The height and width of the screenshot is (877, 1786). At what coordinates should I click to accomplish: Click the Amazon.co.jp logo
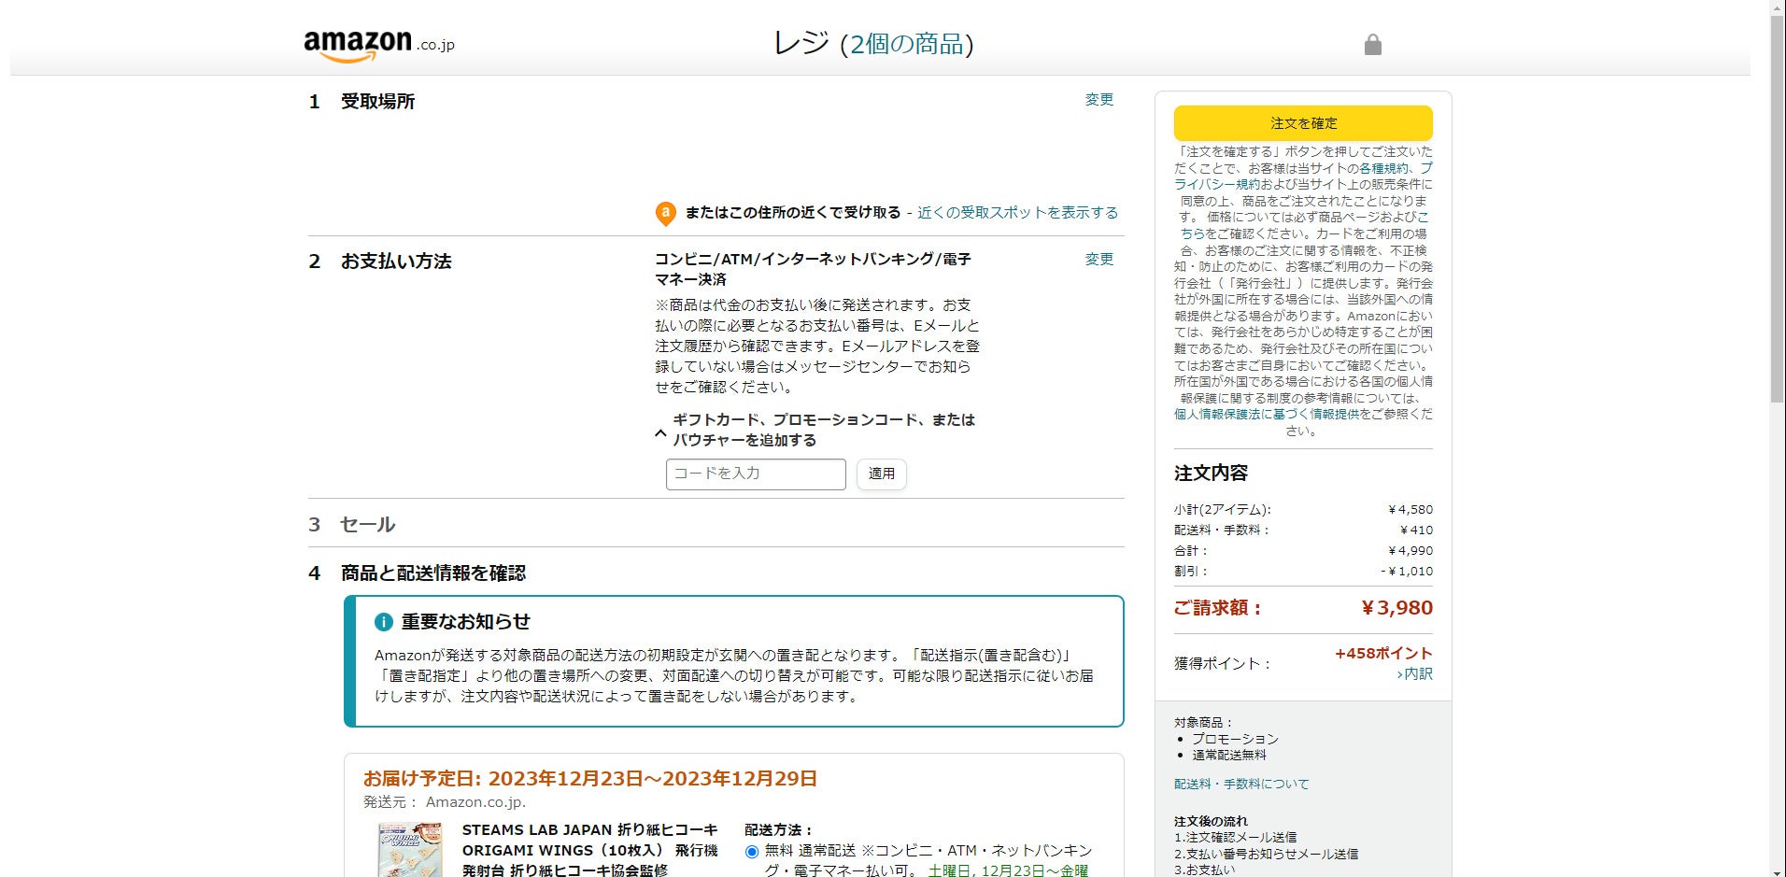pyautogui.click(x=379, y=45)
